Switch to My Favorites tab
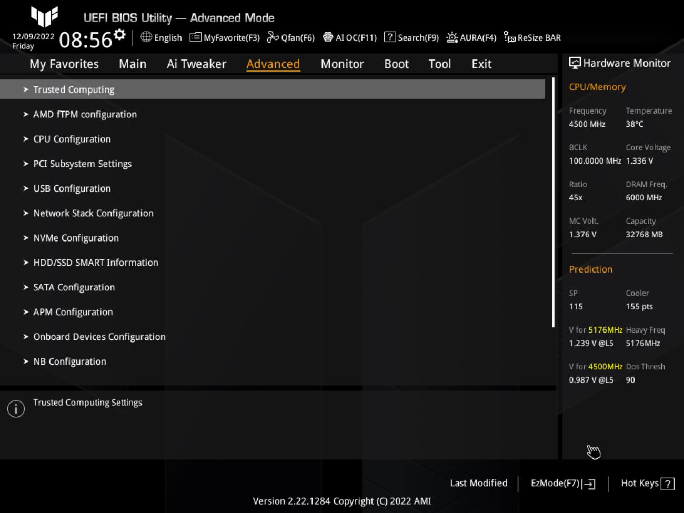 pyautogui.click(x=64, y=64)
